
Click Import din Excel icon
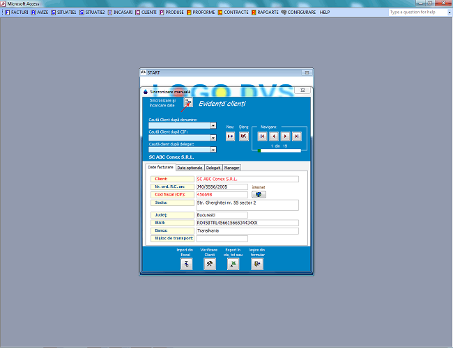point(186,264)
